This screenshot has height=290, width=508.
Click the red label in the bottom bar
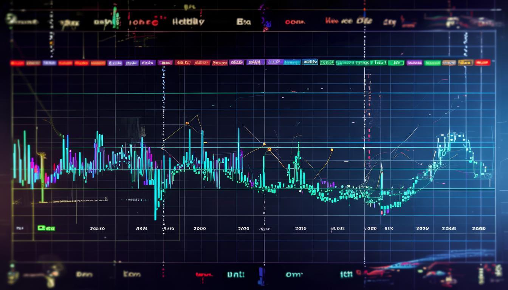[204, 275]
